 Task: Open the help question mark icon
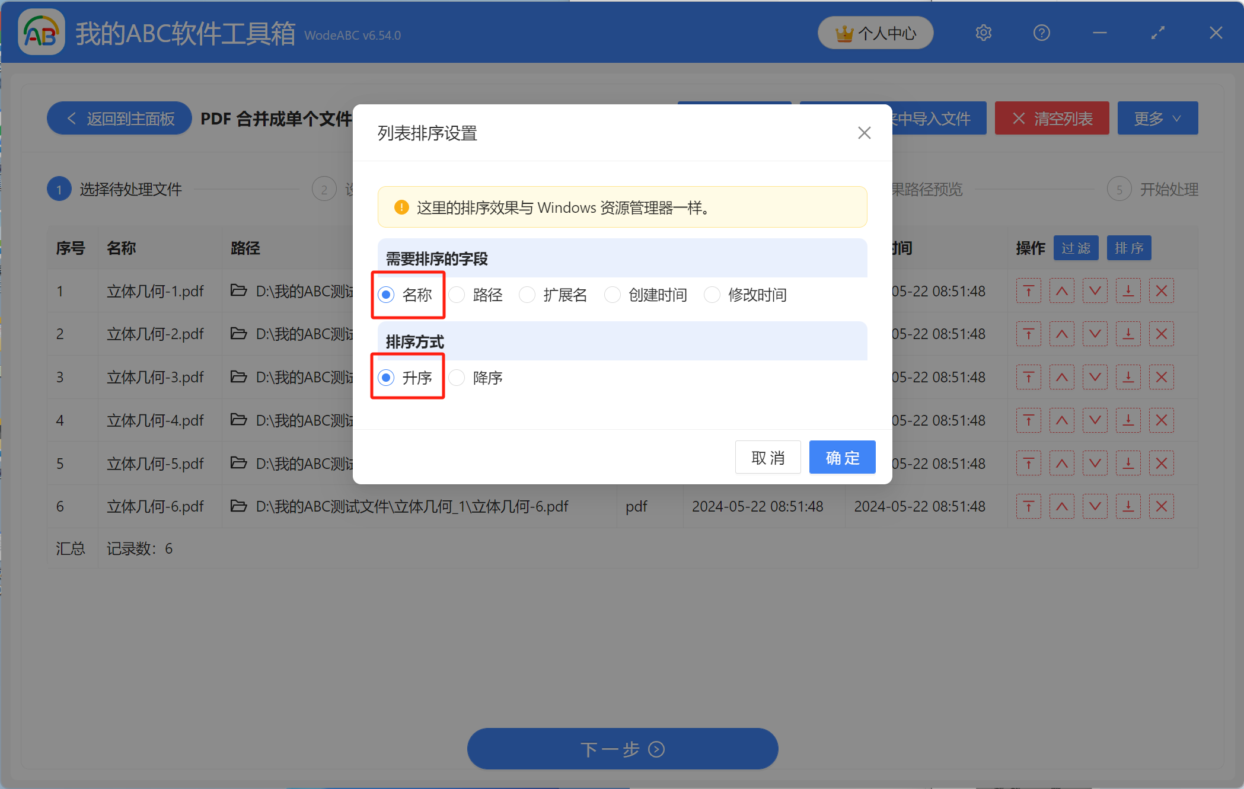1041,33
